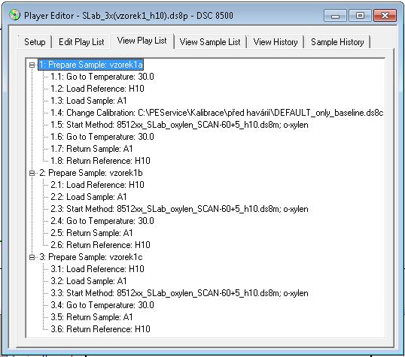Select row 1: Prepare Sample: vzorek1a

click(90, 65)
